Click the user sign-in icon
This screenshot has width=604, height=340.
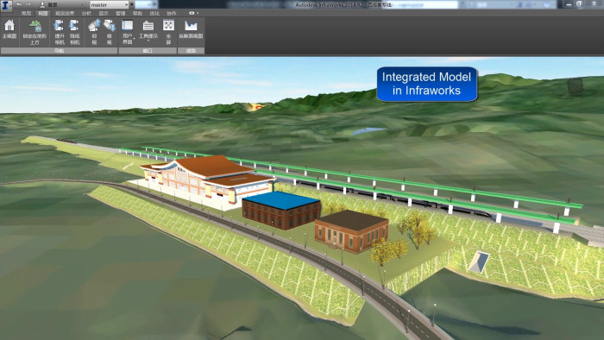[x=42, y=5]
